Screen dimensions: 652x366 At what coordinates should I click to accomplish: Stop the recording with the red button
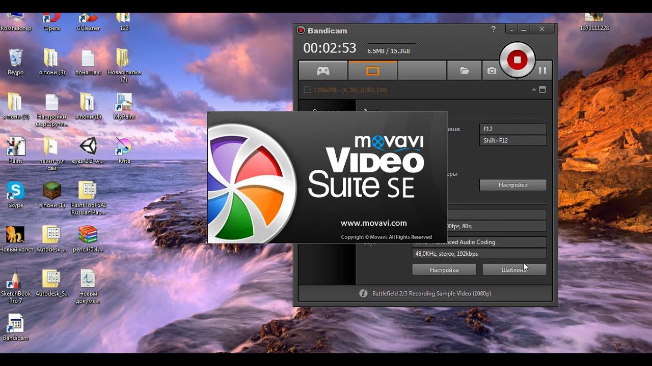point(517,60)
